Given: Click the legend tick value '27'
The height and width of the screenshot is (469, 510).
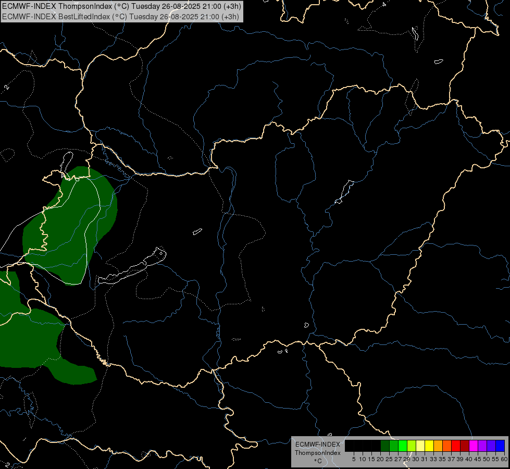Looking at the screenshot, I should point(398,459).
